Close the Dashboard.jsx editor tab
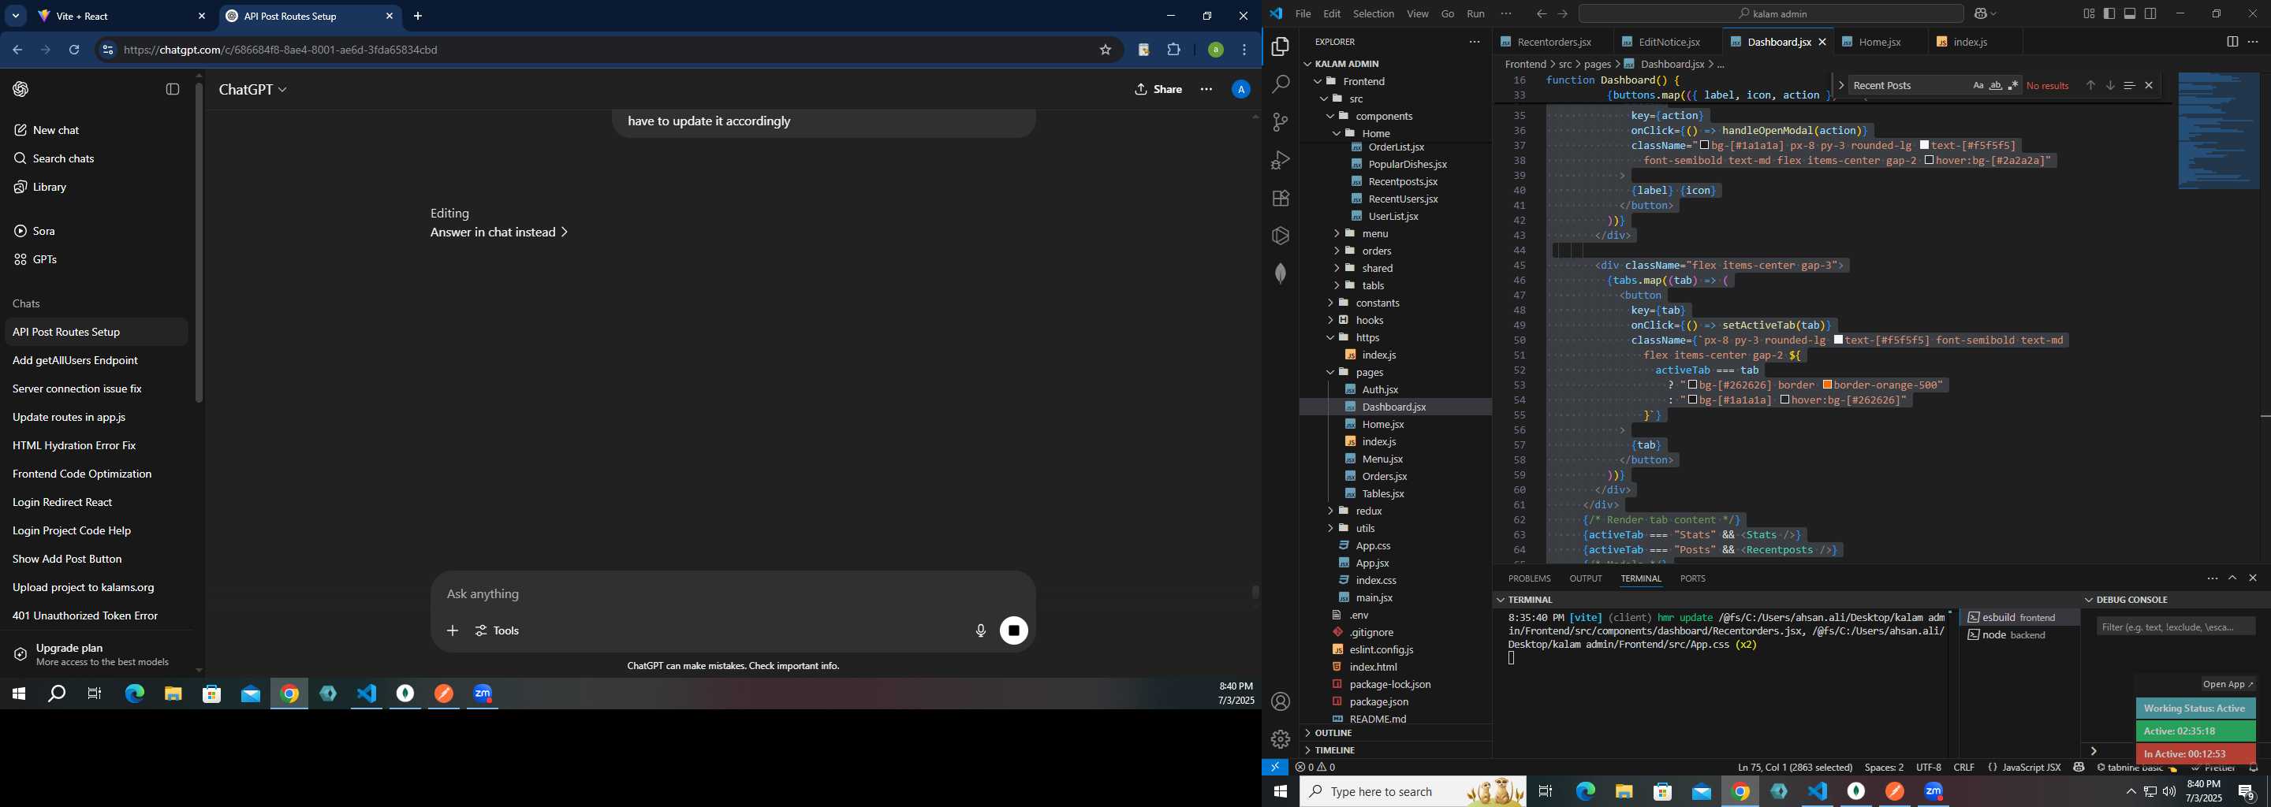This screenshot has width=2271, height=807. tap(1822, 43)
